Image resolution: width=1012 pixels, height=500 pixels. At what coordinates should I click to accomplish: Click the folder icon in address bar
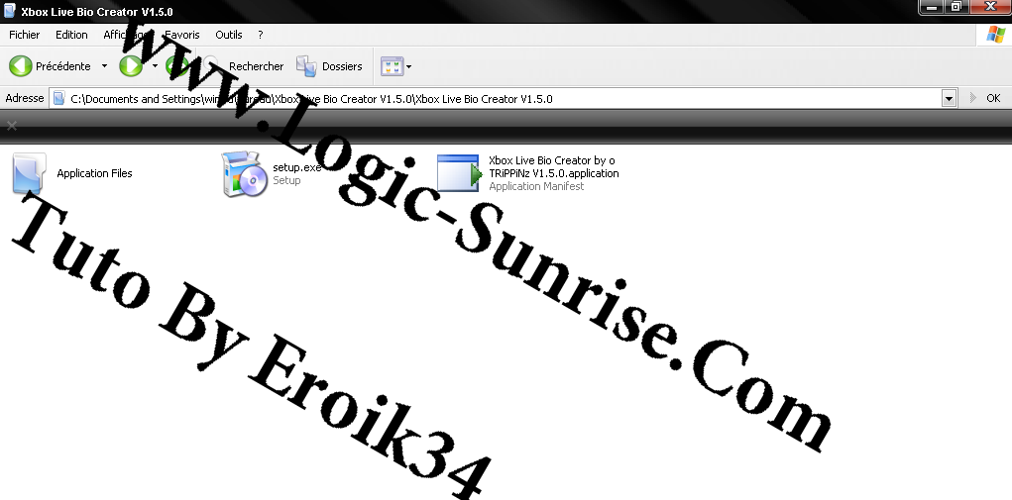[58, 99]
